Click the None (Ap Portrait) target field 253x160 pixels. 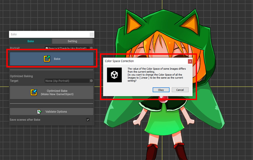pos(67,81)
